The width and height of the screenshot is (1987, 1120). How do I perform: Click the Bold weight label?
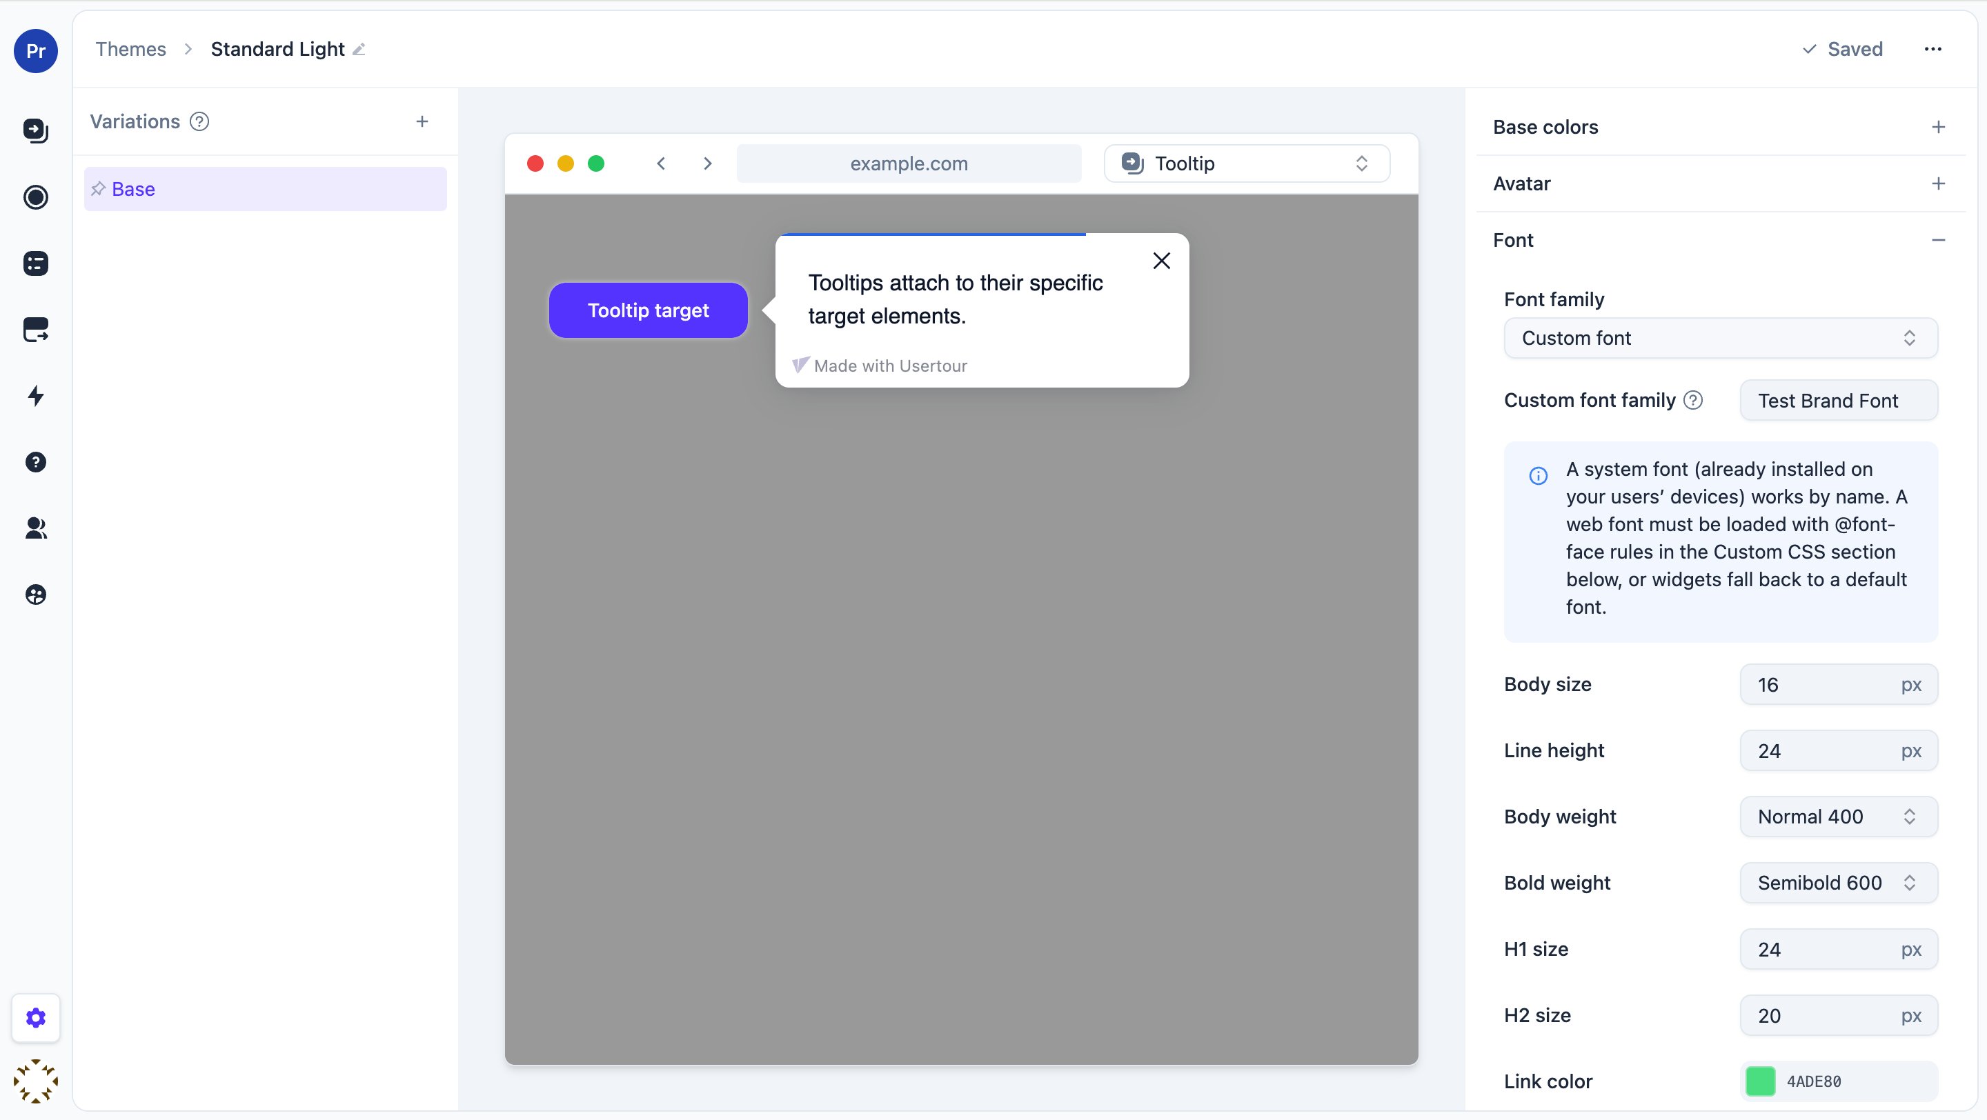(1556, 883)
